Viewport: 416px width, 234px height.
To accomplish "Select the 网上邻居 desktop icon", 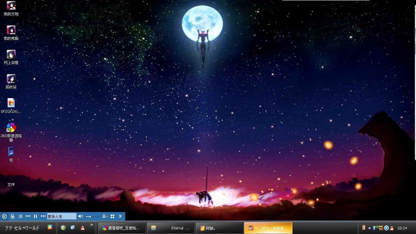I will (11, 57).
